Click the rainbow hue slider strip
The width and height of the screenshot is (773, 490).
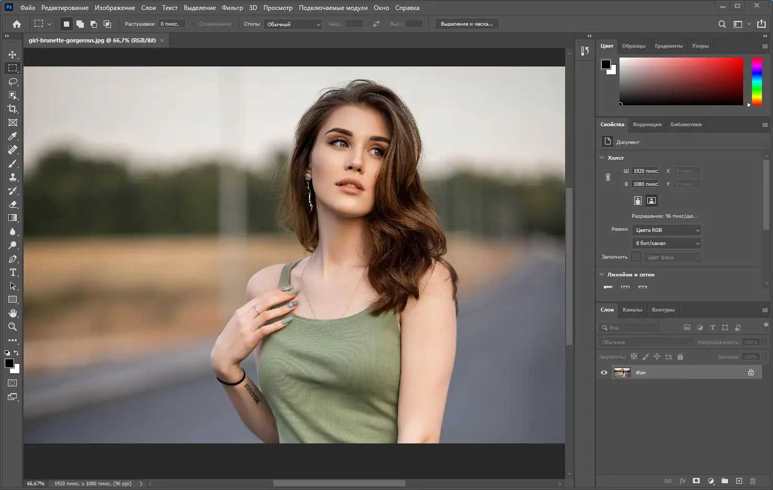click(x=757, y=81)
